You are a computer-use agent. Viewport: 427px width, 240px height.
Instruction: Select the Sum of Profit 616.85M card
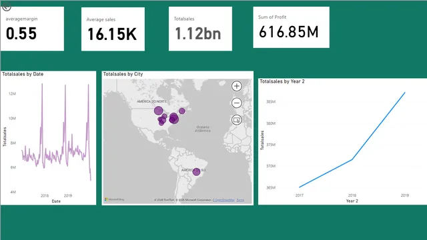(x=291, y=27)
